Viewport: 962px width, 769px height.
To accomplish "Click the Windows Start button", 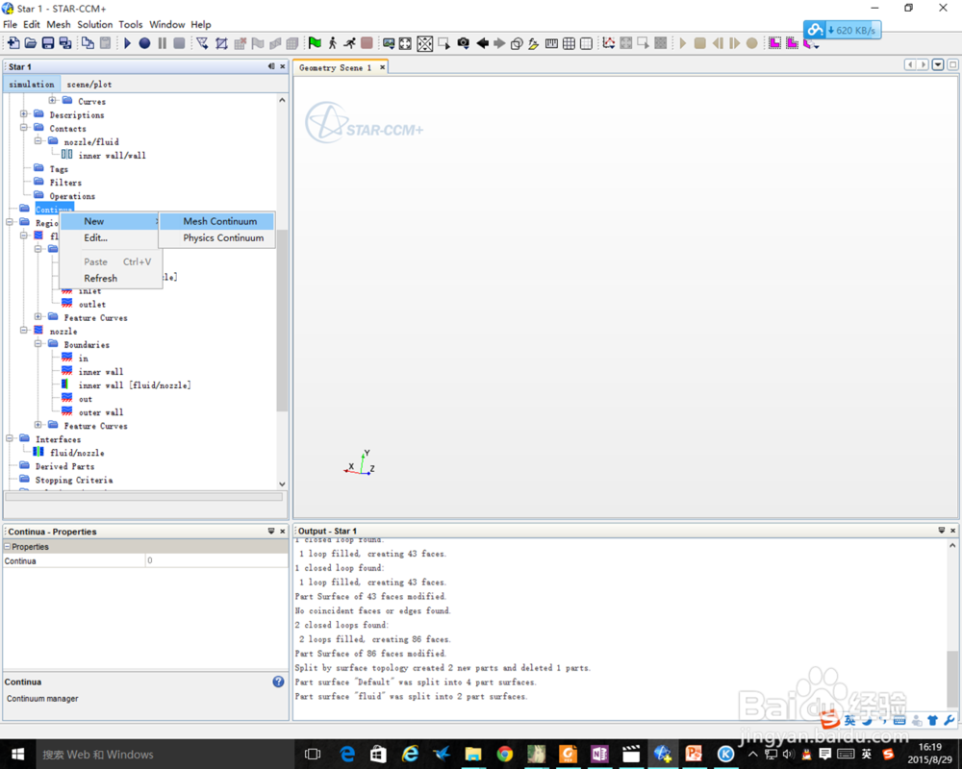I will click(17, 754).
